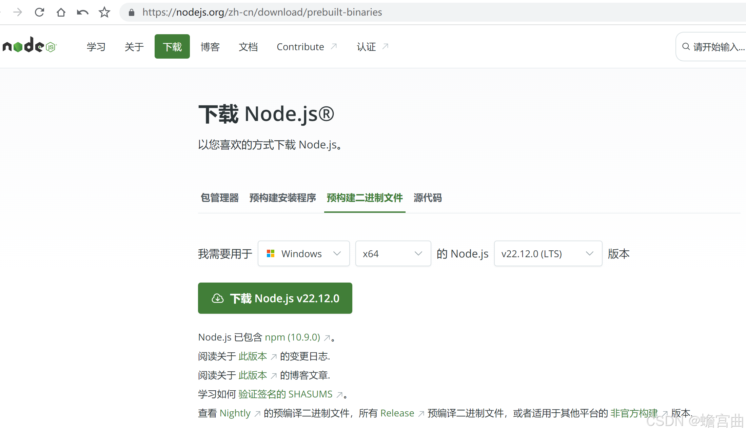Click the undo/restore tab arrow icon
Viewport: 746px width, 433px height.
[82, 13]
